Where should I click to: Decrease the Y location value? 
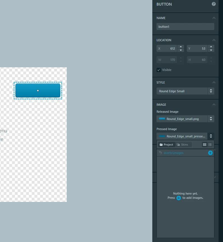(x=211, y=50)
